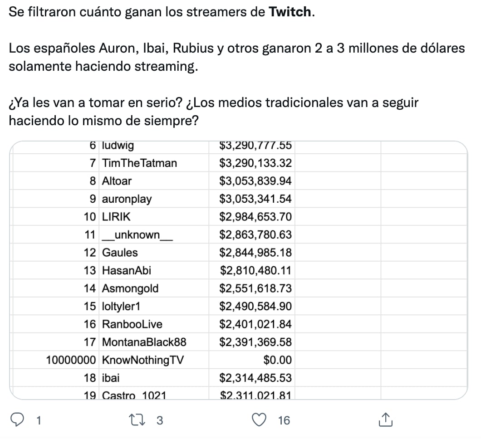Select the __unknown__ streamer cell
Screen dimensions: 481x439
[x=137, y=235]
